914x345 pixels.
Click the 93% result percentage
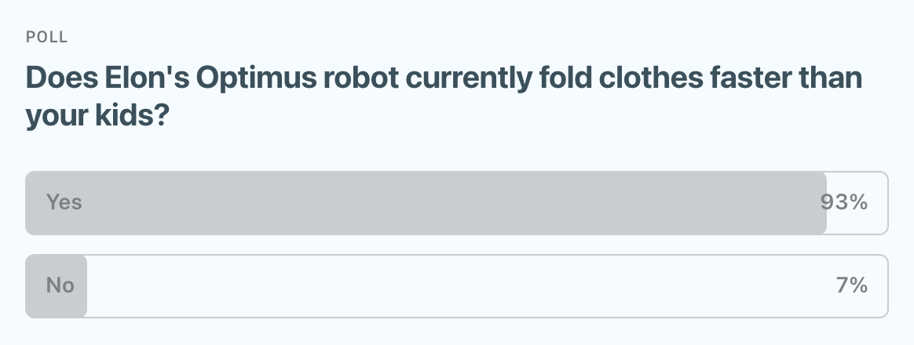click(844, 202)
